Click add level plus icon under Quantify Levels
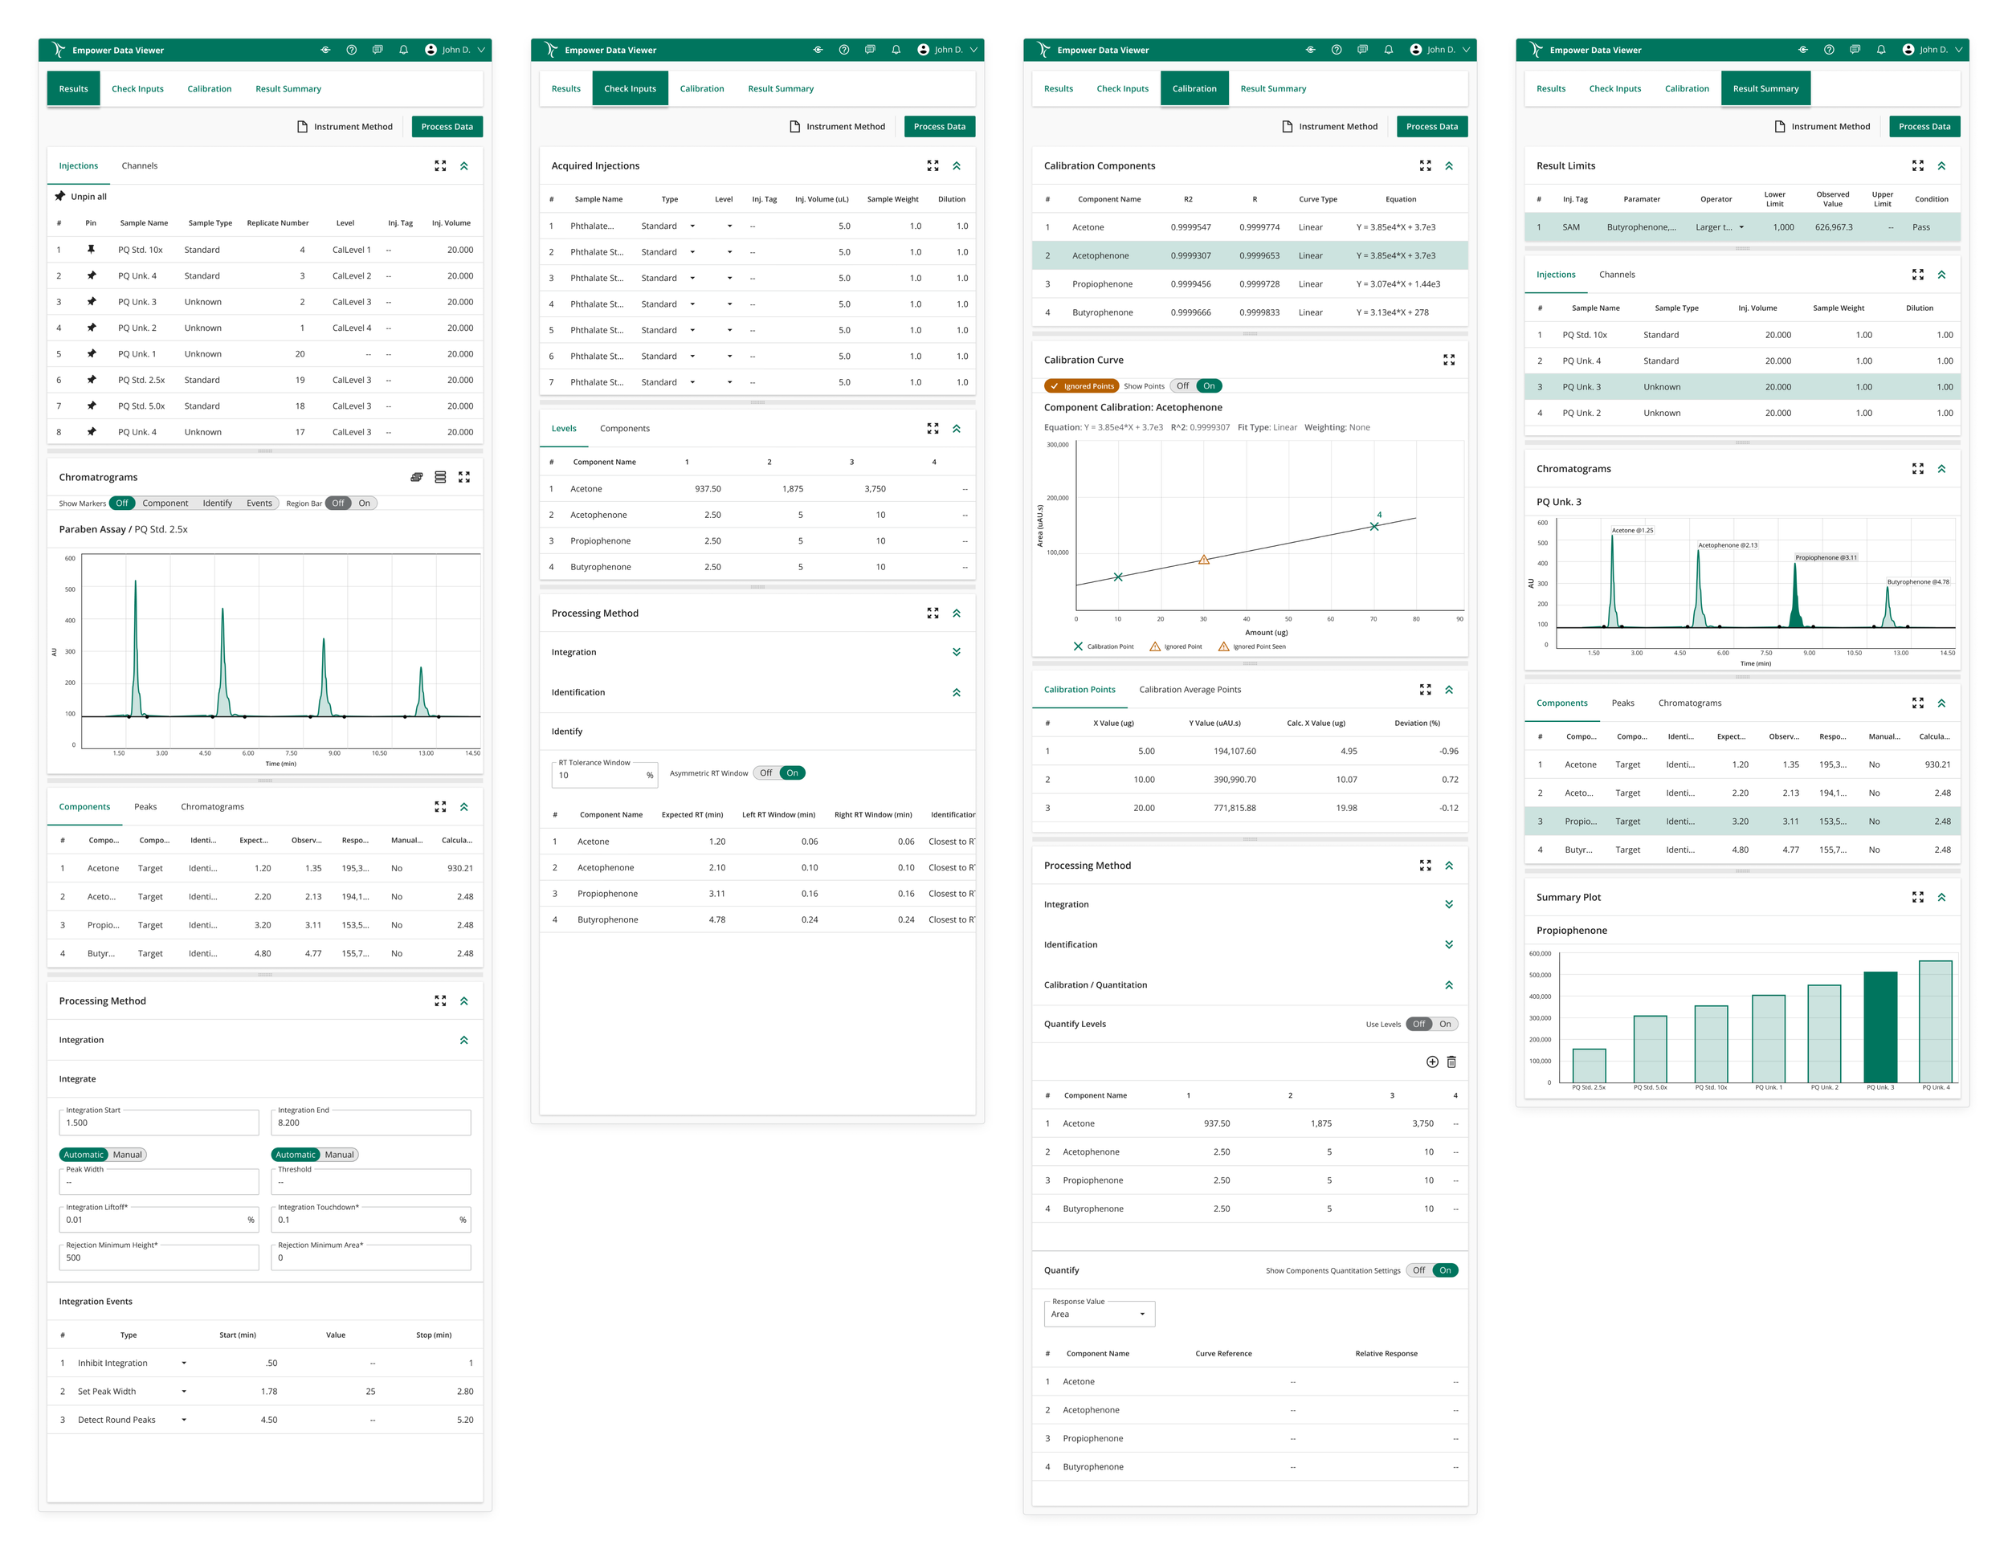The image size is (2008, 1553). pos(1431,1062)
